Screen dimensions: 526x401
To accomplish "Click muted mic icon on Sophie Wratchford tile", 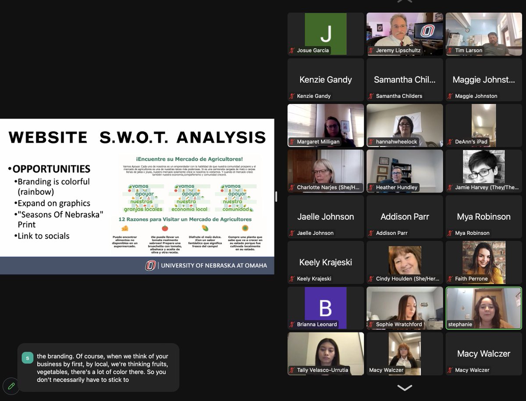I will click(x=371, y=324).
